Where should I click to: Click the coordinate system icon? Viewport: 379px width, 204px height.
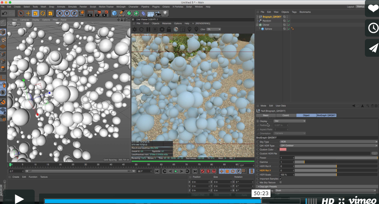(x=82, y=13)
